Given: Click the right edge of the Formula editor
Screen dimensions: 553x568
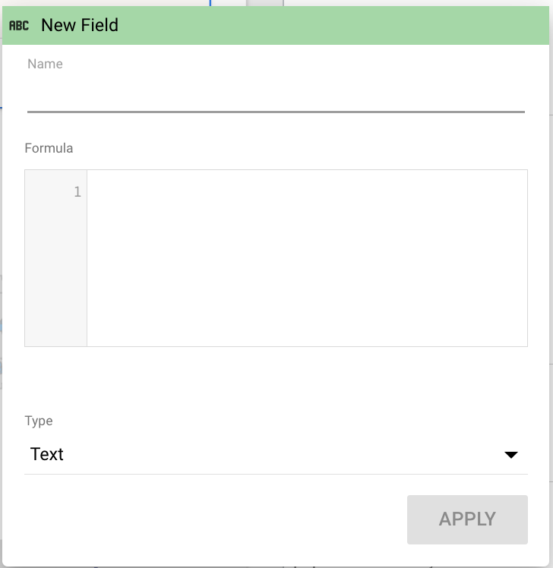Looking at the screenshot, I should pos(521,258).
